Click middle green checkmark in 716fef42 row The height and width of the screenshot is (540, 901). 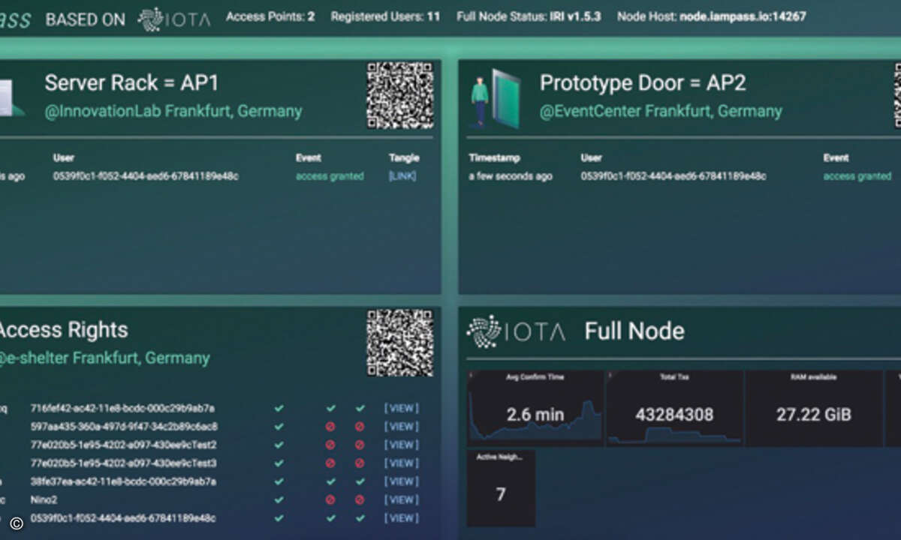tap(330, 408)
